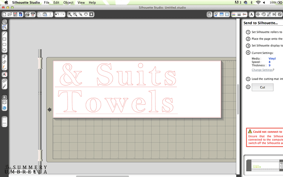The image size is (283, 177).
Task: Open the Line Color window
Action: 234,14
